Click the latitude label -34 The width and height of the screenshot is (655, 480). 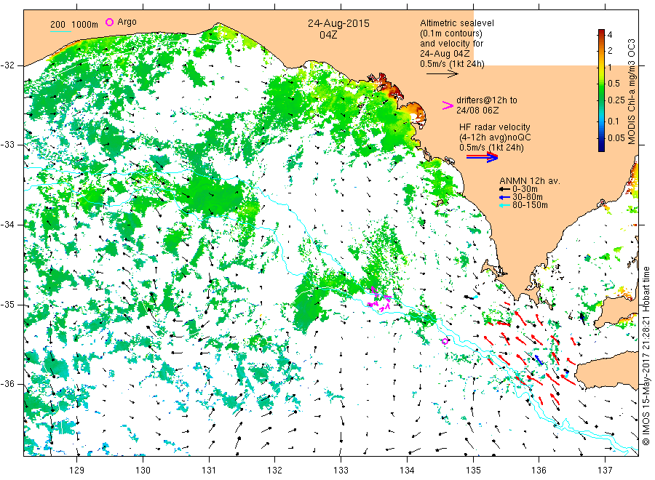point(8,225)
